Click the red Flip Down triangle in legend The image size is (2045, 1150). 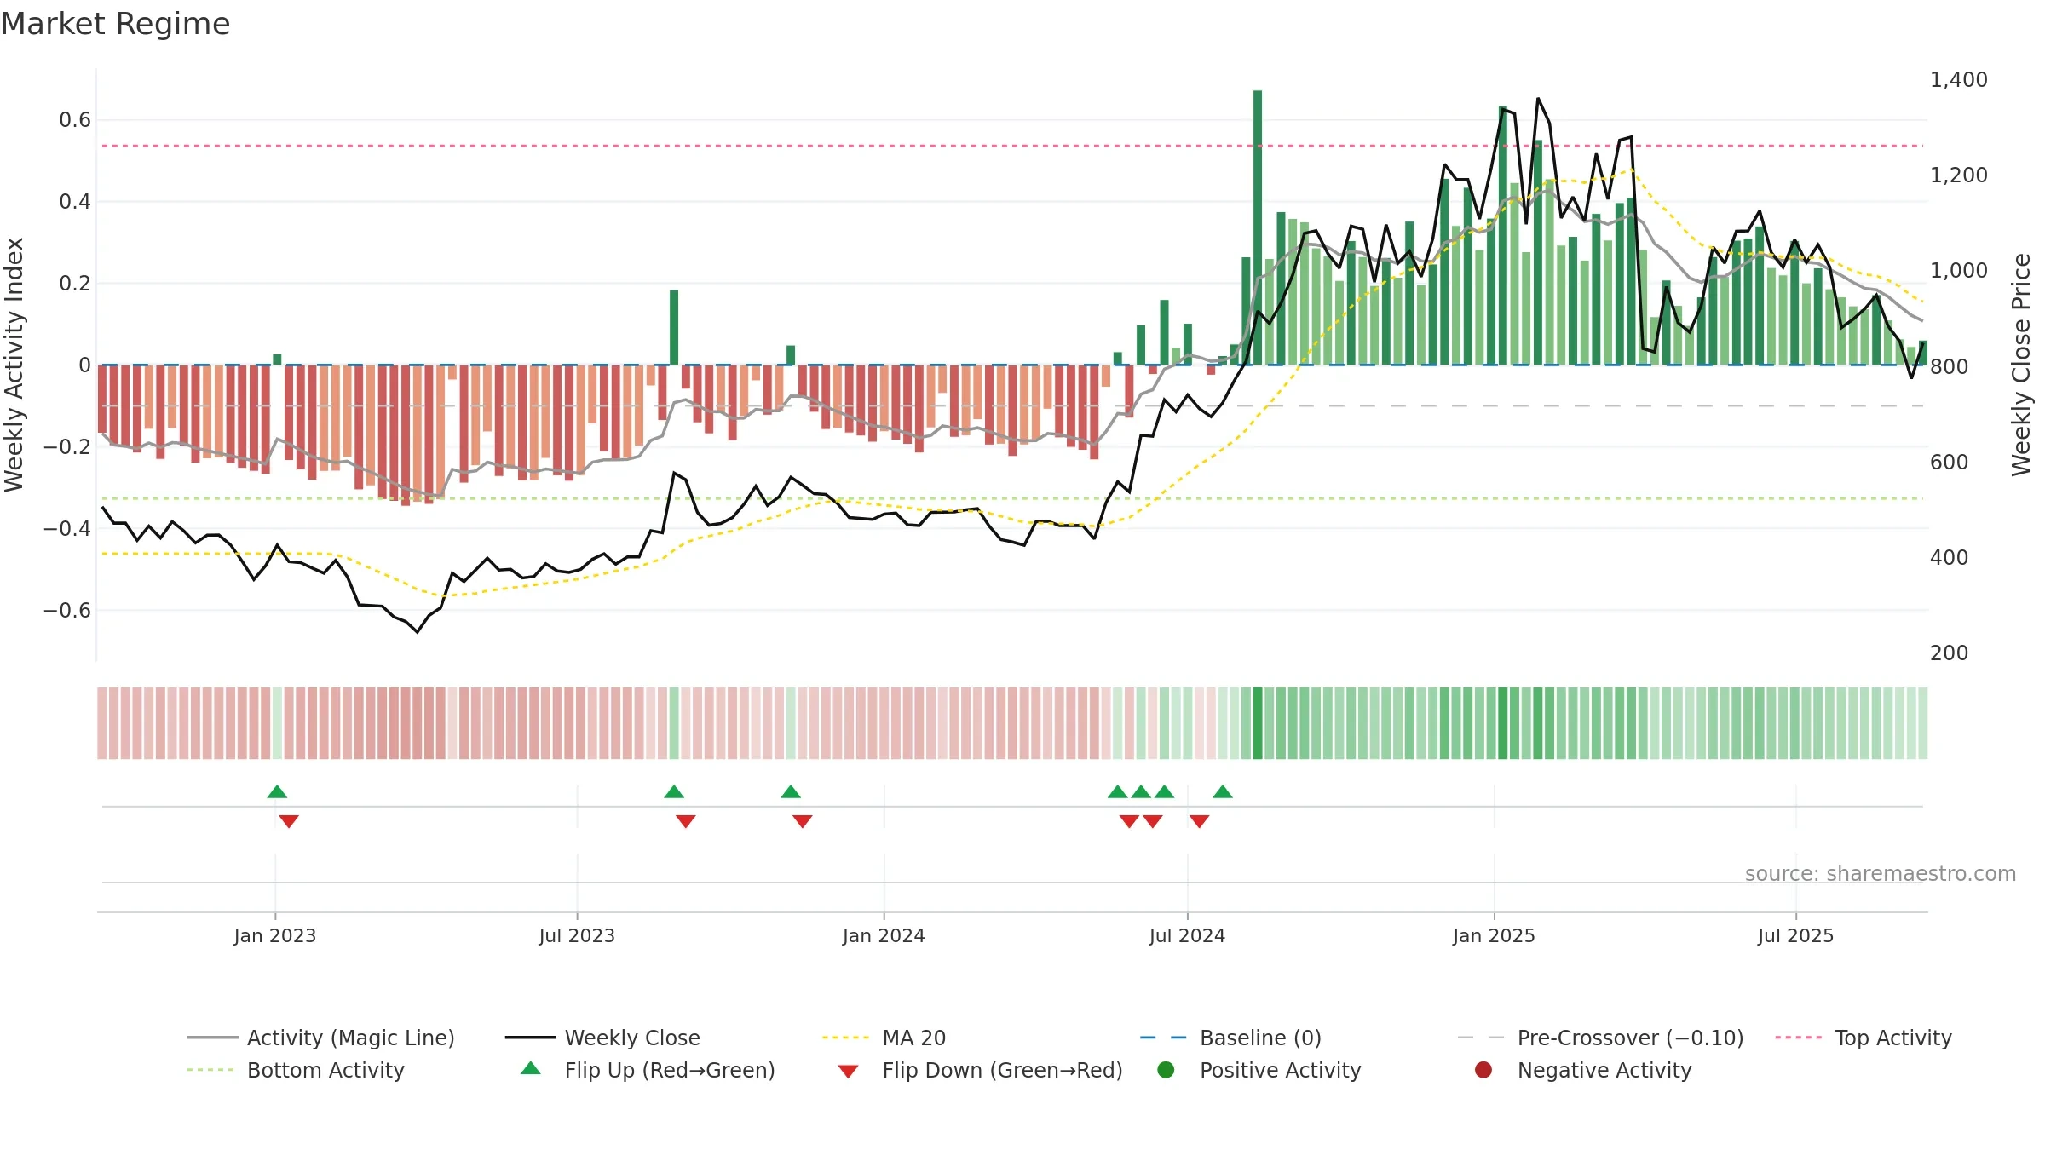coord(848,1072)
